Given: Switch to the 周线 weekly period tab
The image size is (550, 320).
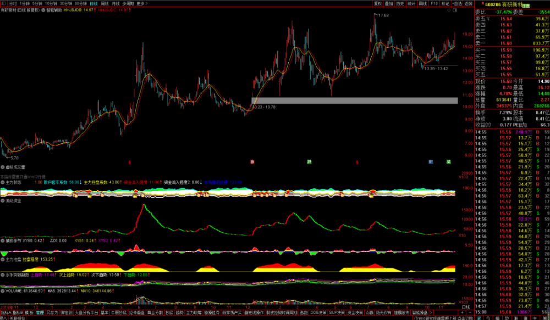Looking at the screenshot, I should click(x=105, y=3).
